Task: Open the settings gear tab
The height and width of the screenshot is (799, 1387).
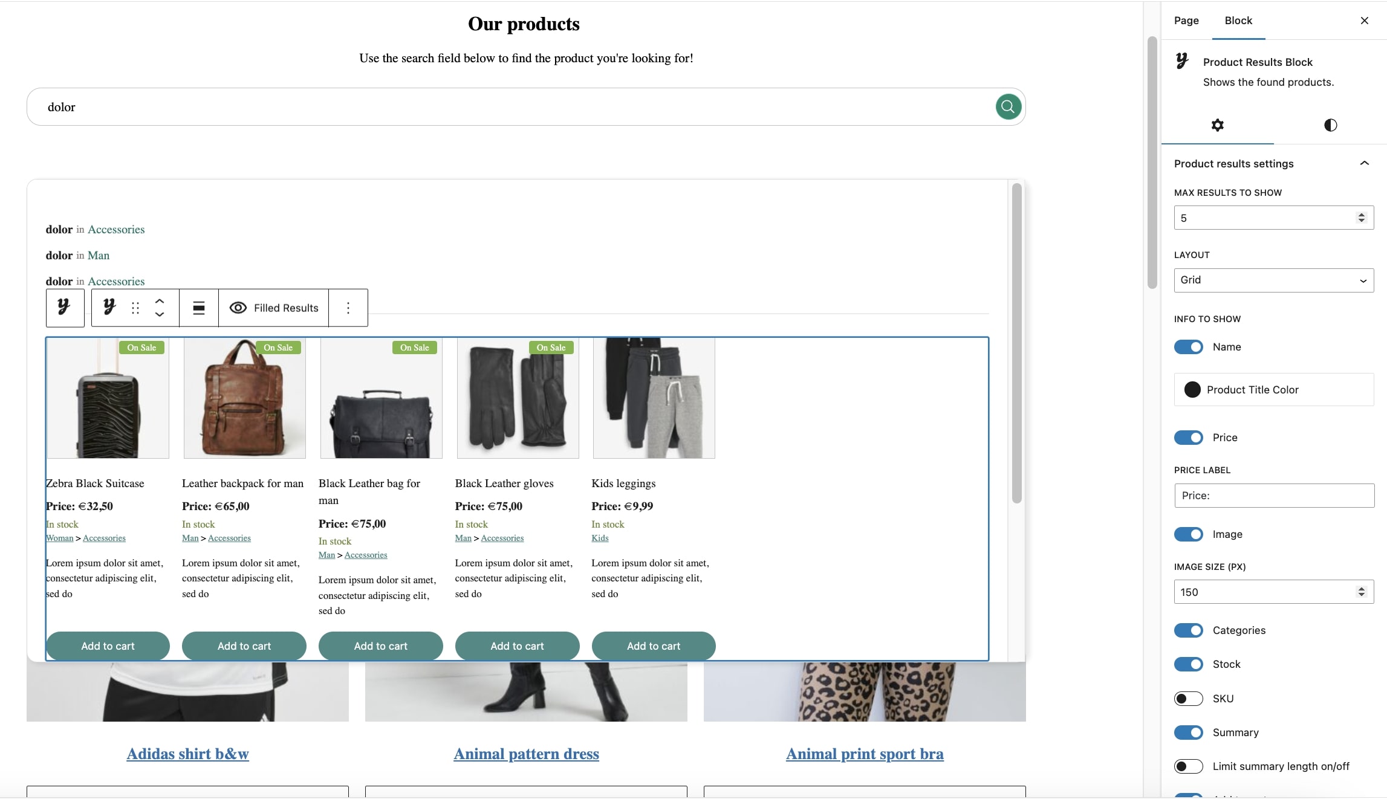Action: coord(1217,125)
